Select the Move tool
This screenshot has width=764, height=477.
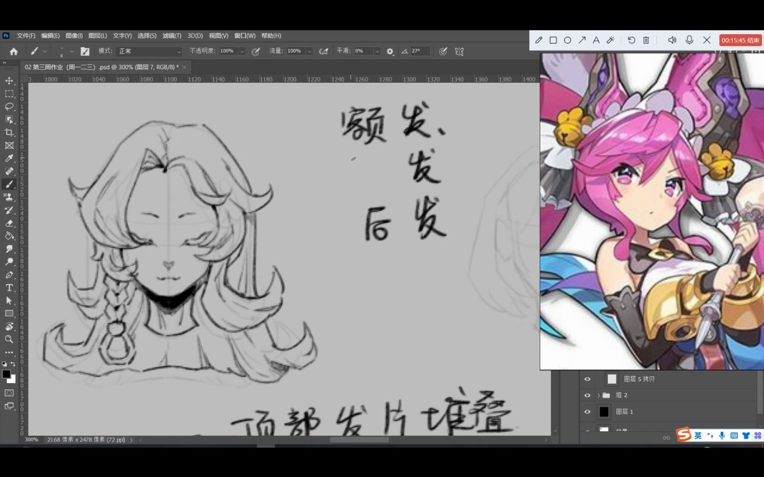point(9,81)
